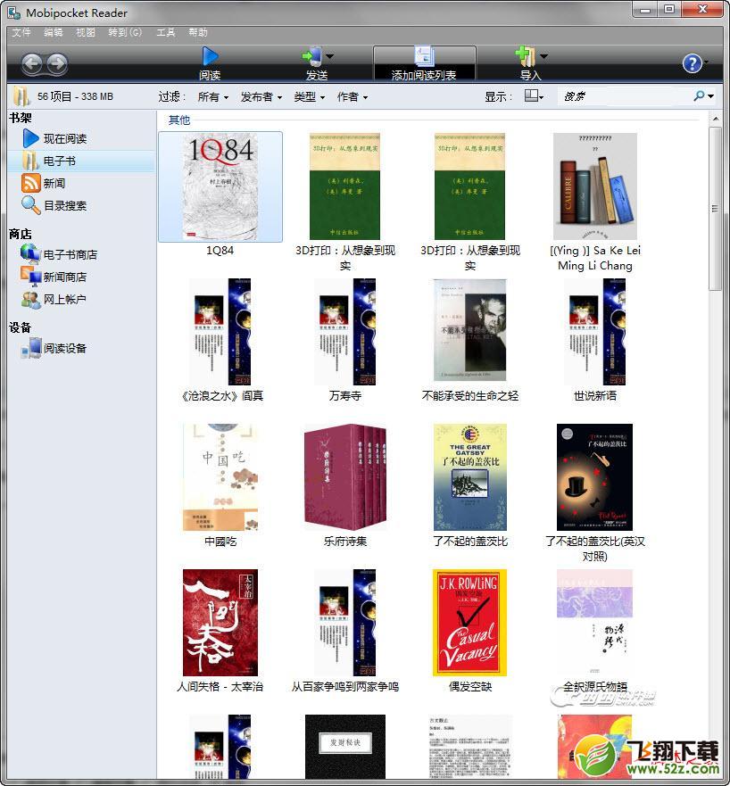
Task: Open the 转到(G) menu
Action: coord(125,33)
